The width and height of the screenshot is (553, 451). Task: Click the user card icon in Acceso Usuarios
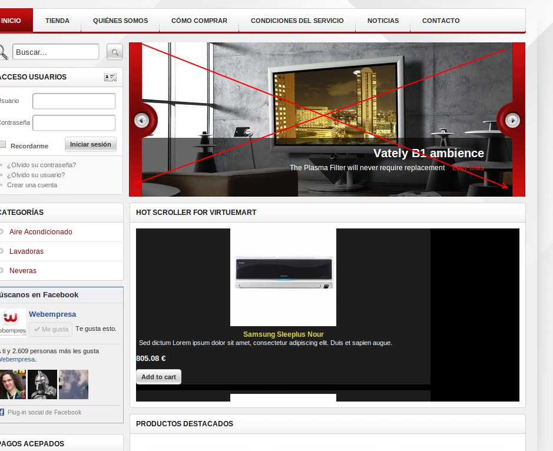click(110, 77)
